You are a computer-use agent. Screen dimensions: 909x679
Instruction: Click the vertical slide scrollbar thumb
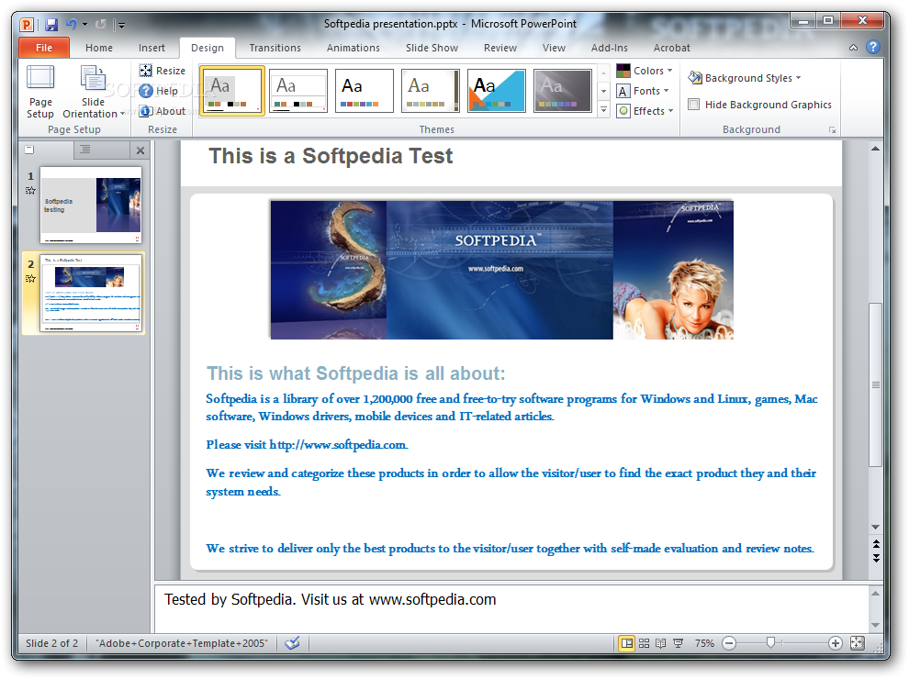[875, 384]
